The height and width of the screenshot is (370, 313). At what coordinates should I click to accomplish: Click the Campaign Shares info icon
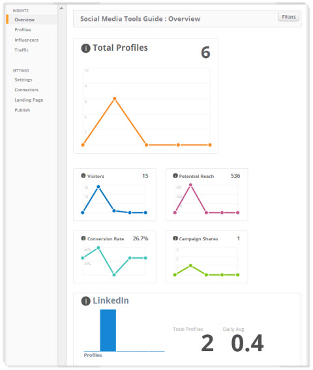[175, 238]
